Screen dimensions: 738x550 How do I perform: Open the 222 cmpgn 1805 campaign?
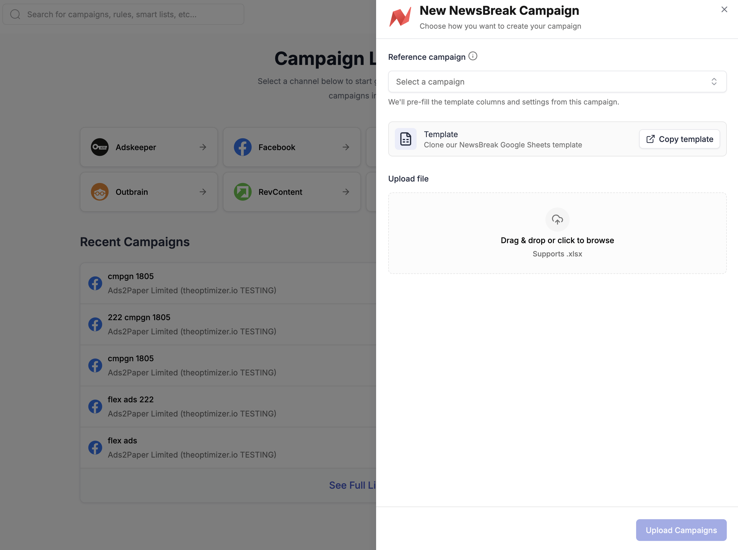tap(228, 324)
